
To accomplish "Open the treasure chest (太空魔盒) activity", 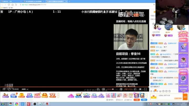I will point(78,96).
